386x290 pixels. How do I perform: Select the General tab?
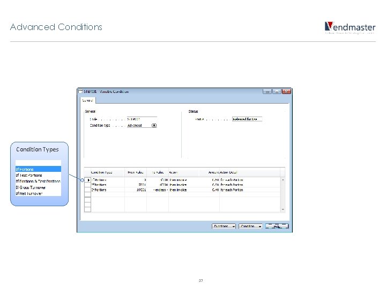coord(87,100)
